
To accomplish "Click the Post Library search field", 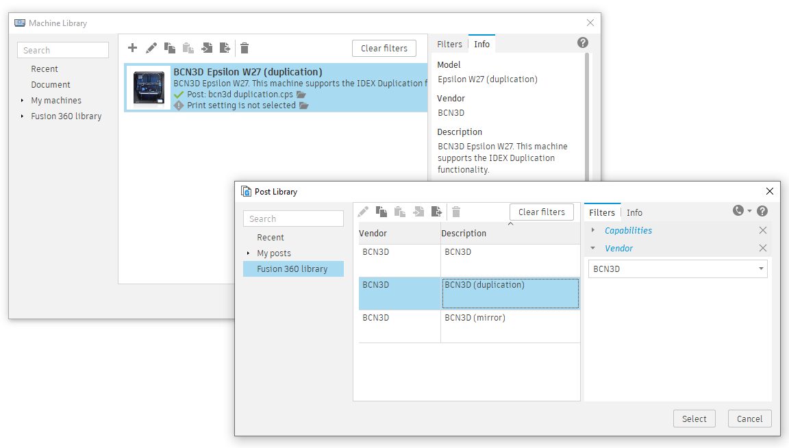I will (293, 219).
